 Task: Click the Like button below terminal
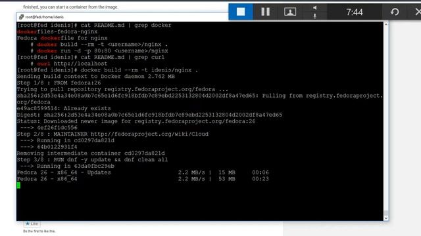[32, 224]
